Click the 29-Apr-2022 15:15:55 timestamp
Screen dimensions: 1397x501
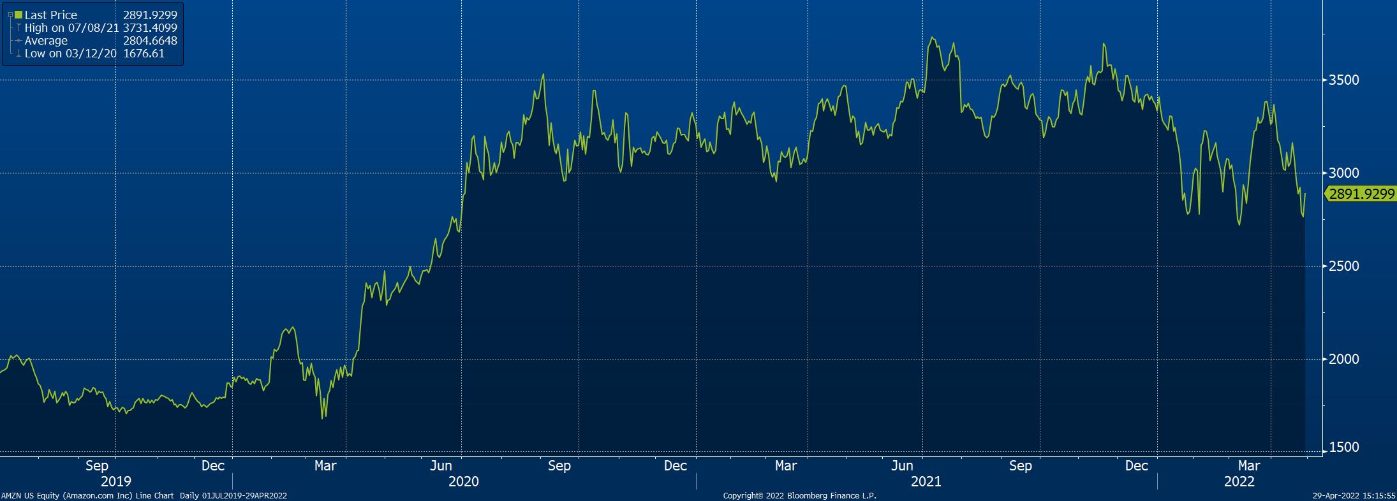[x=1354, y=496]
